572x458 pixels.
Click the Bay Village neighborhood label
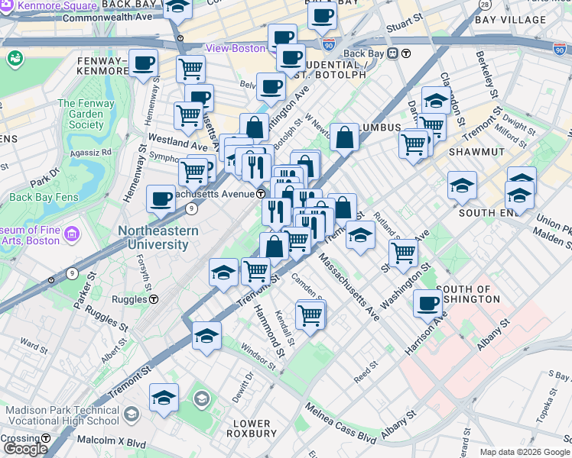coord(510,20)
